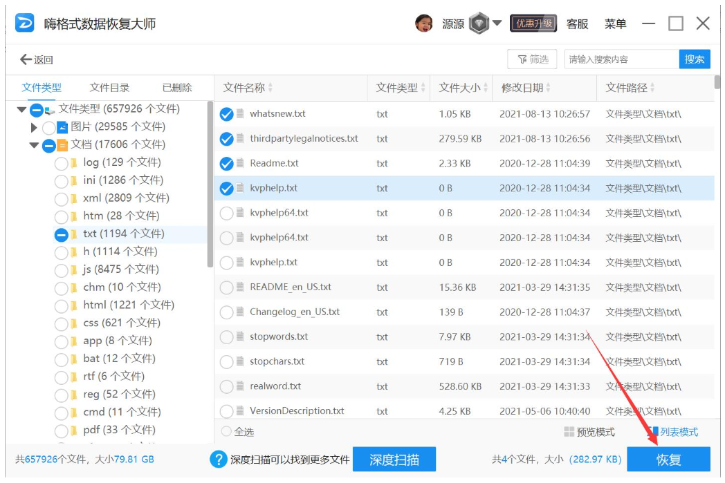Click the left tree panel scrollbar
Image resolution: width=725 pixels, height=483 pixels.
coord(210,187)
